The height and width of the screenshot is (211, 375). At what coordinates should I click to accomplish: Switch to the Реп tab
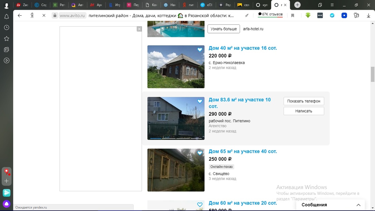click(x=59, y=5)
